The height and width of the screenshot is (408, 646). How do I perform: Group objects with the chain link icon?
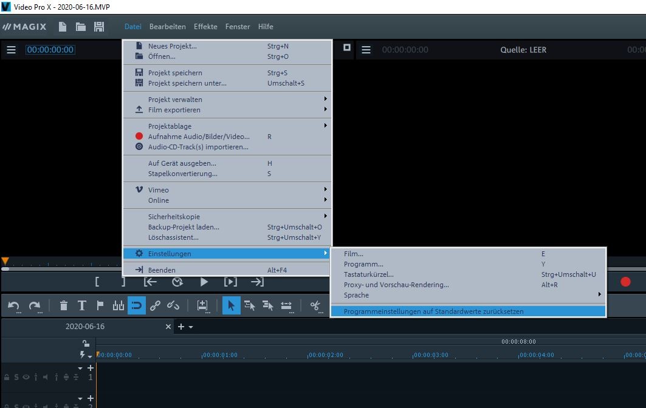[x=155, y=305]
